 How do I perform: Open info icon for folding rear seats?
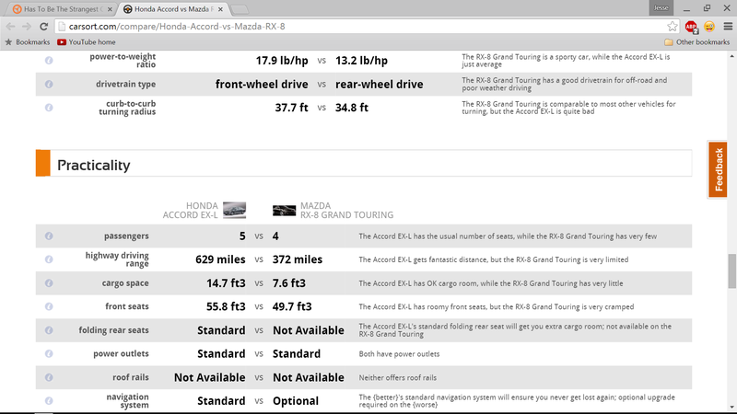tap(49, 330)
